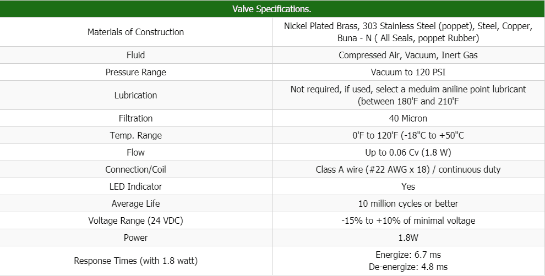Screen dimensions: 545x276
Task: Select the Lubrication row label
Action: point(135,95)
